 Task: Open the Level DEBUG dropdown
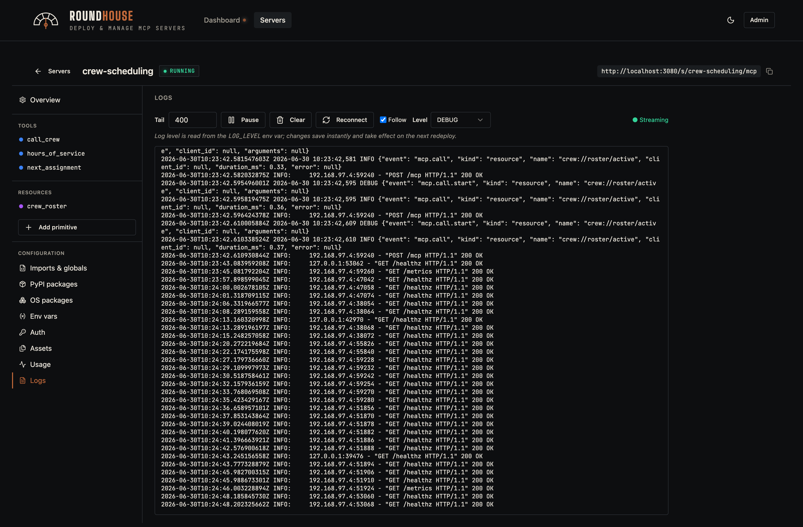[x=460, y=120]
